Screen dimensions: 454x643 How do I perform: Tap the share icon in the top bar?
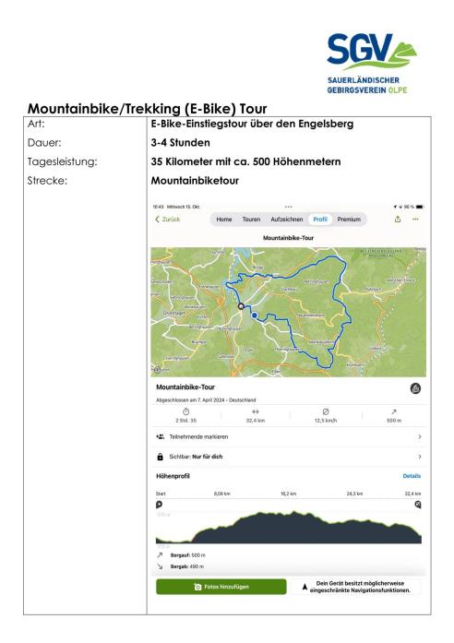click(398, 219)
